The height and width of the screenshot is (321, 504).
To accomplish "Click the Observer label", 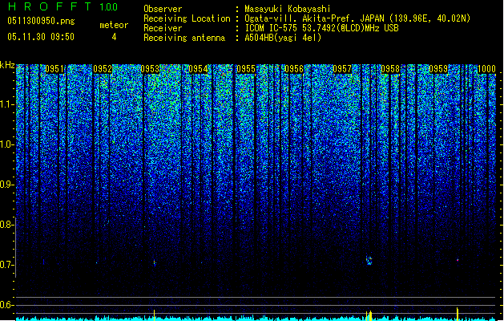I will 163,9.
